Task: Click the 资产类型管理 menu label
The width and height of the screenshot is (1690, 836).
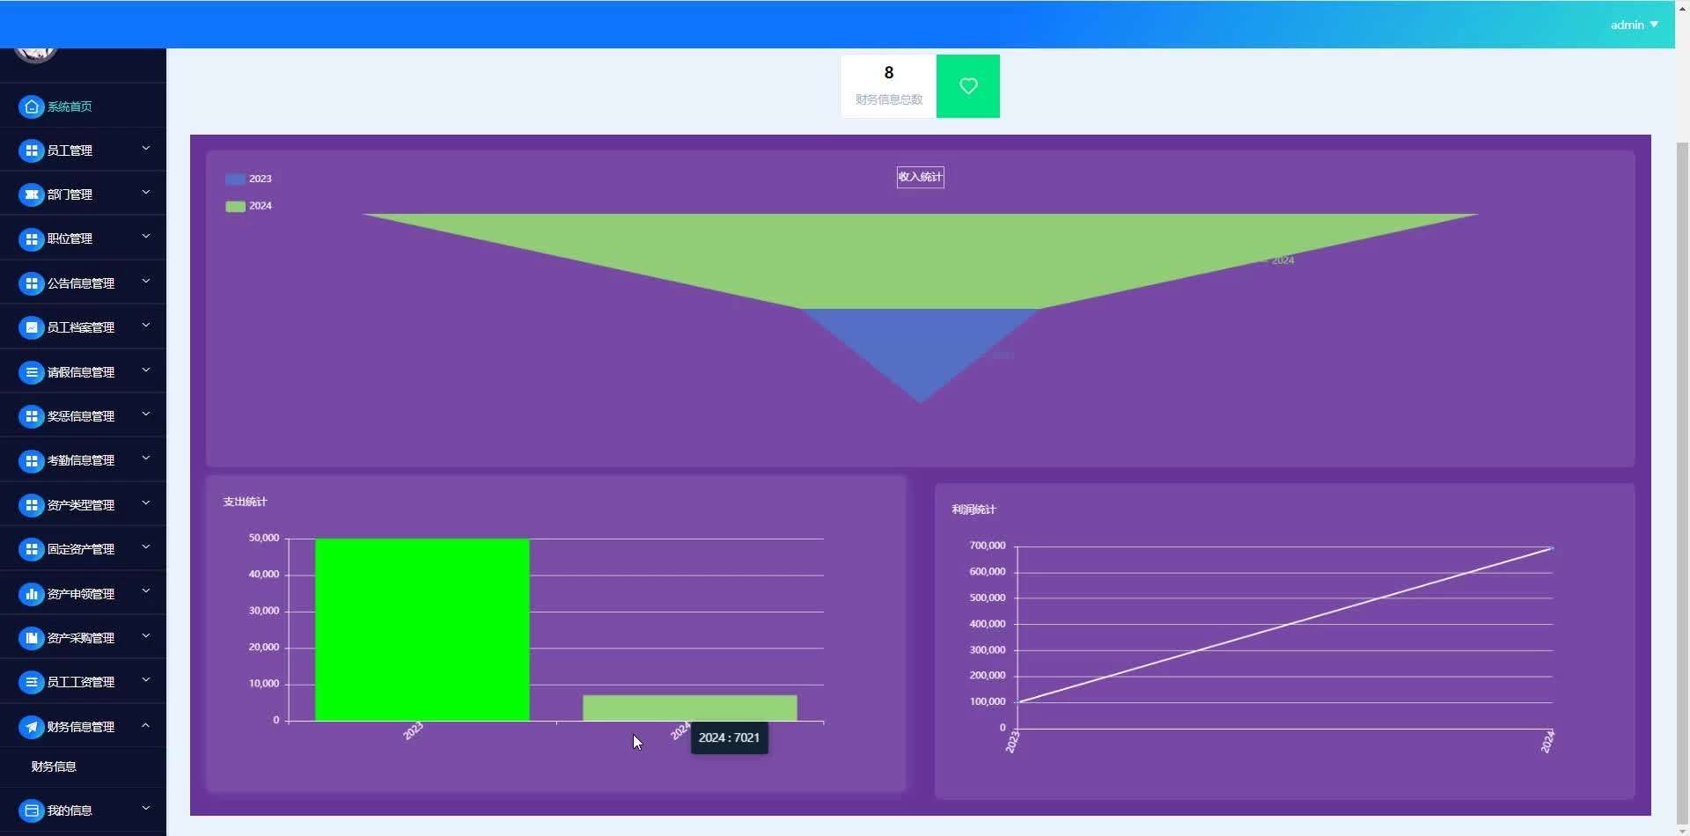Action: pyautogui.click(x=81, y=505)
